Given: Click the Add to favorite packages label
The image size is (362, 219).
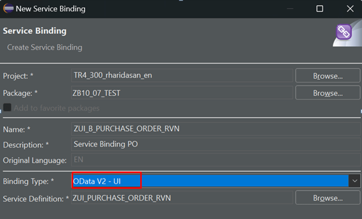Looking at the screenshot, I should click(56, 108).
